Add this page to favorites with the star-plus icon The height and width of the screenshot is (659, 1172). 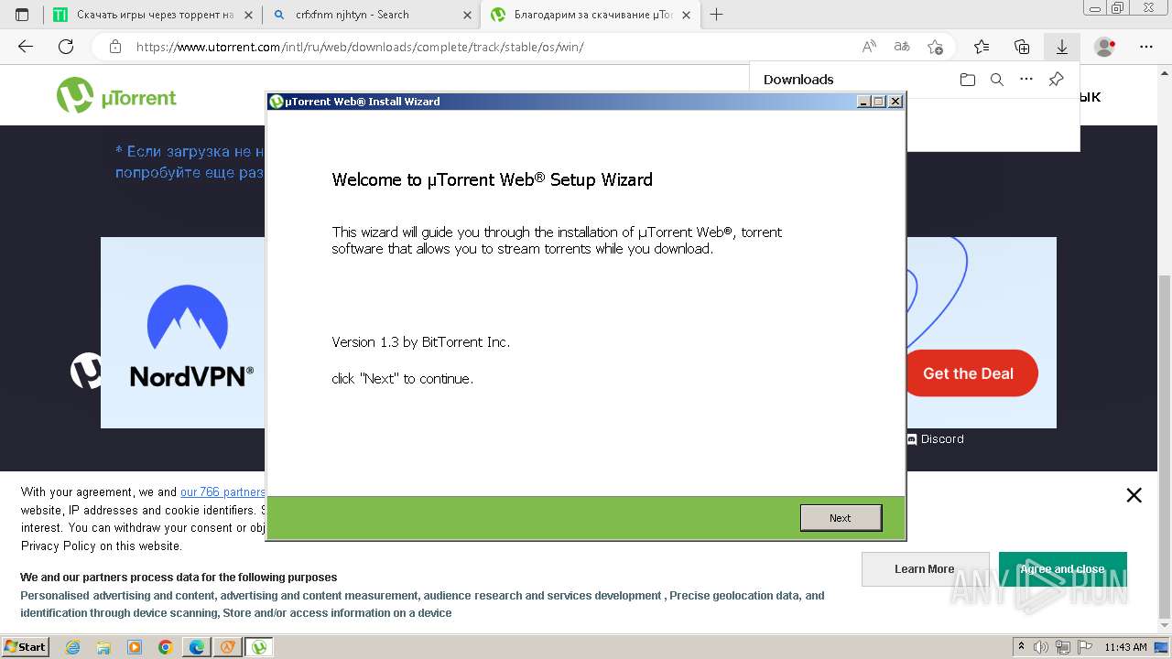click(935, 47)
